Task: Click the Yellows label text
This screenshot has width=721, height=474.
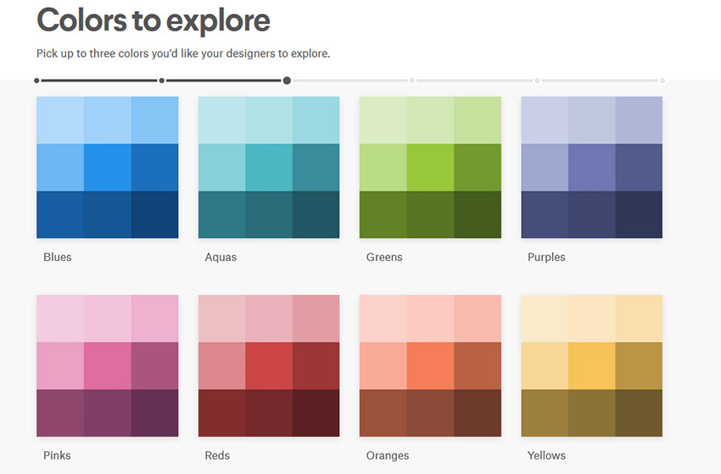Action: pos(546,455)
